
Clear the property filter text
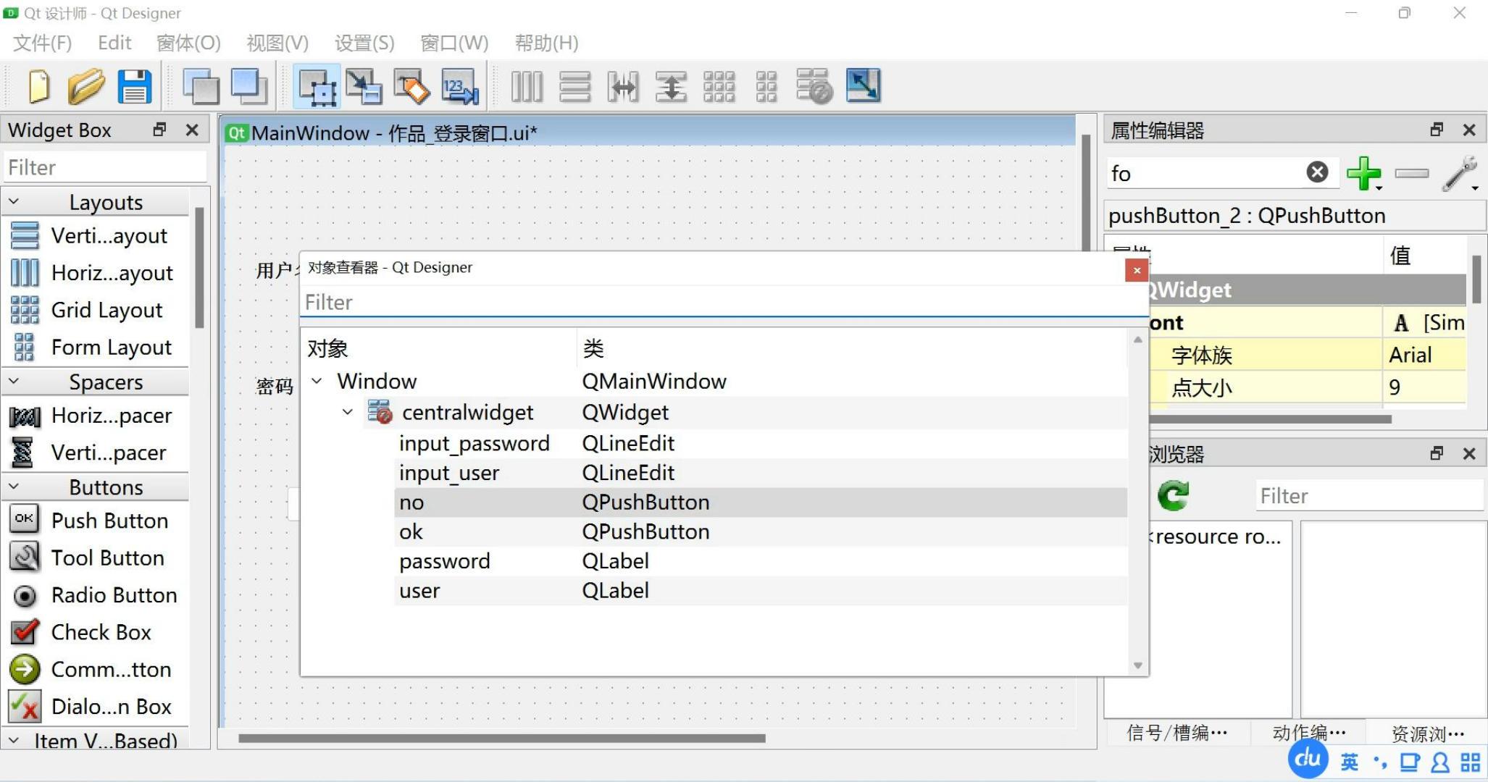[1317, 172]
